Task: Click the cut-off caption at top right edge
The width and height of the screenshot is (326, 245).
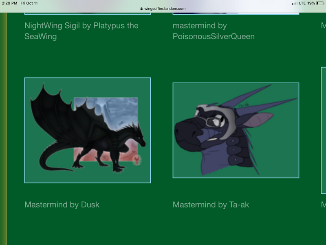Action: pos(324,26)
